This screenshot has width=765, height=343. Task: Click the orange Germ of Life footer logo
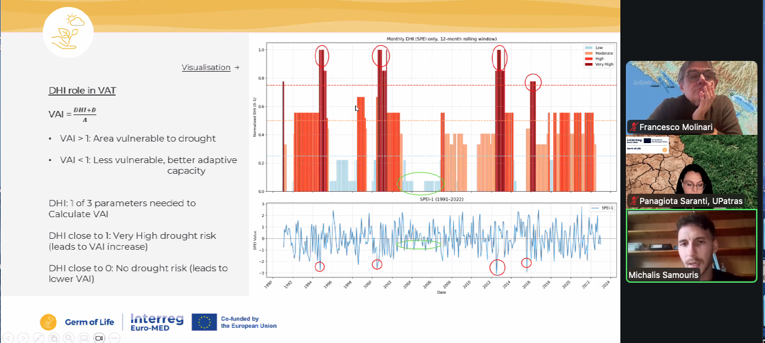(48, 322)
